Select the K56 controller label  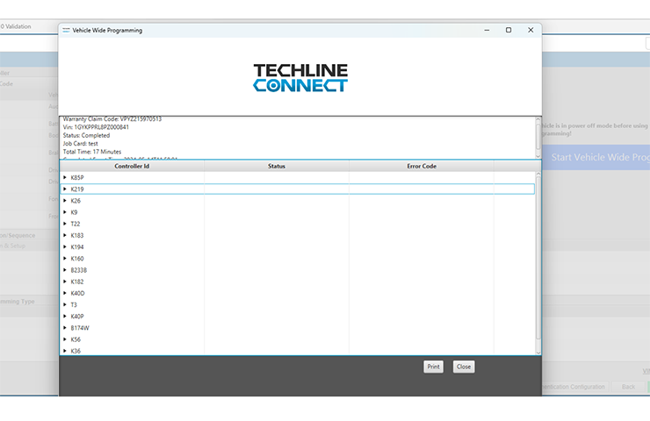pos(76,339)
